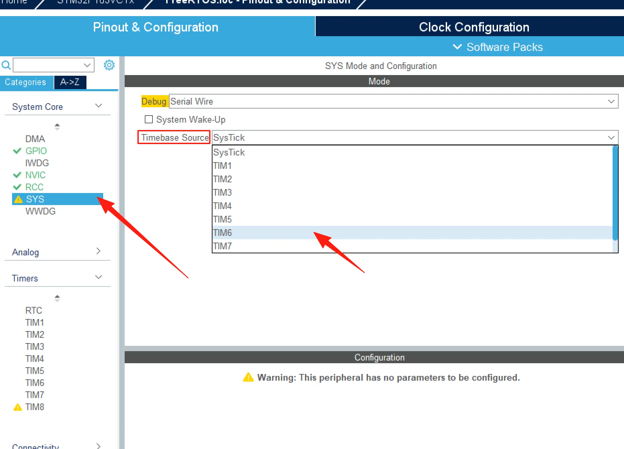Click the green checkmark beside GPIO
This screenshot has height=449, width=624.
coord(17,151)
